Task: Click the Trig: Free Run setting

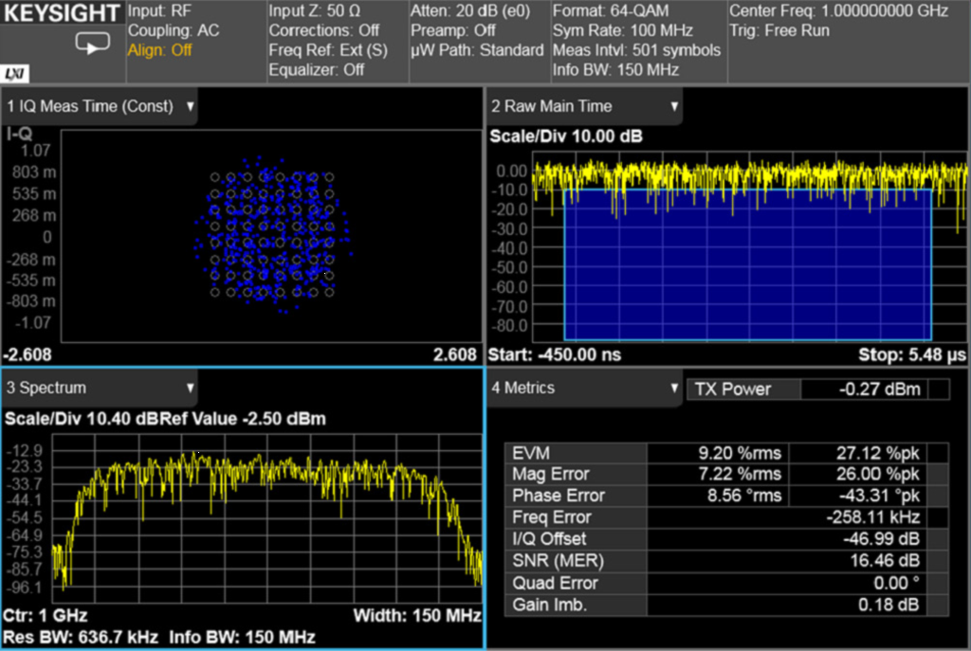Action: click(x=779, y=30)
